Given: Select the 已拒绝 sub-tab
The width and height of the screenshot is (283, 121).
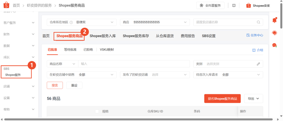Looking at the screenshot, I should (x=88, y=50).
